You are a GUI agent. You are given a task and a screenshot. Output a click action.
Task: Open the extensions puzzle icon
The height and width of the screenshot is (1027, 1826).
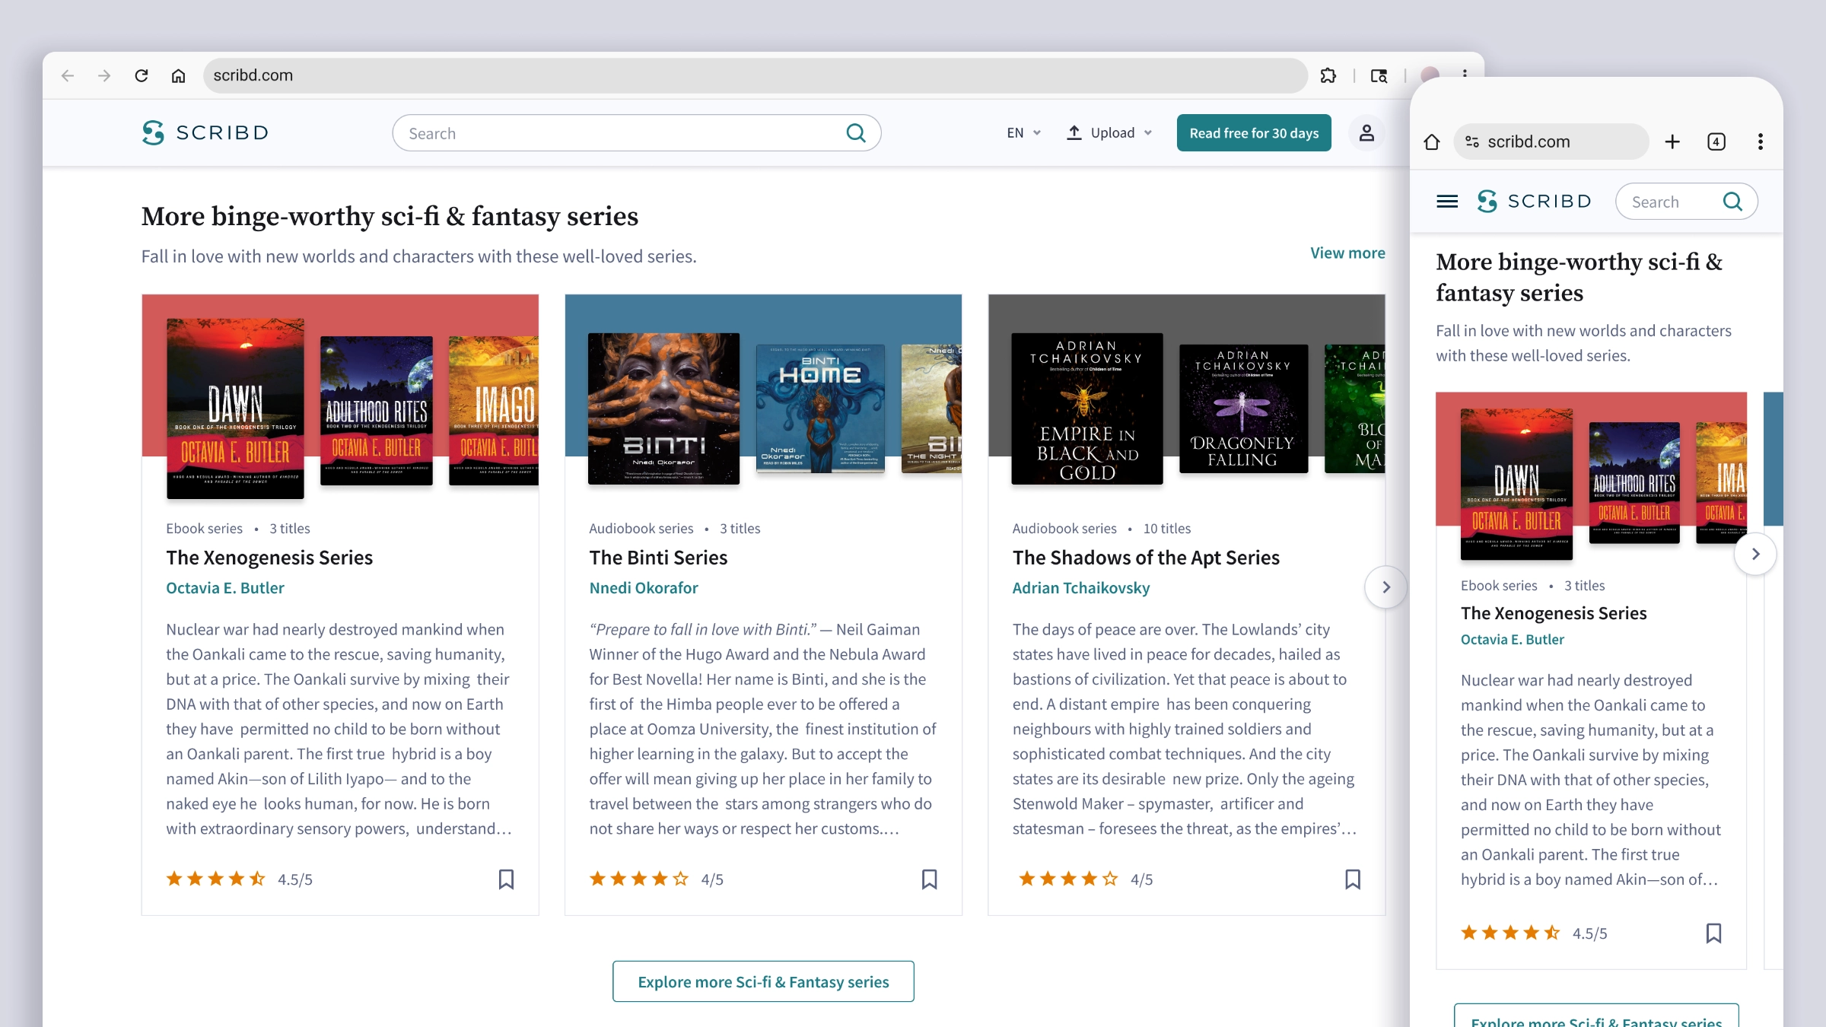pyautogui.click(x=1328, y=75)
